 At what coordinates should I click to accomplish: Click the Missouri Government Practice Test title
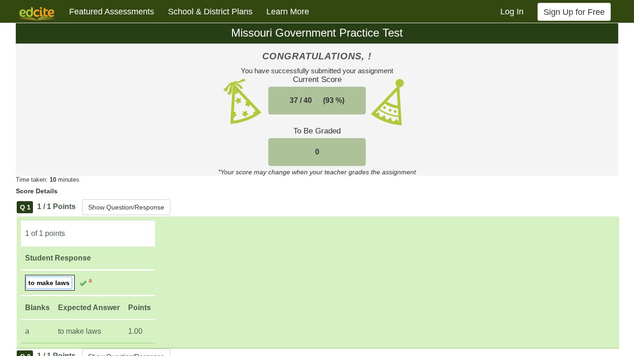(x=317, y=33)
